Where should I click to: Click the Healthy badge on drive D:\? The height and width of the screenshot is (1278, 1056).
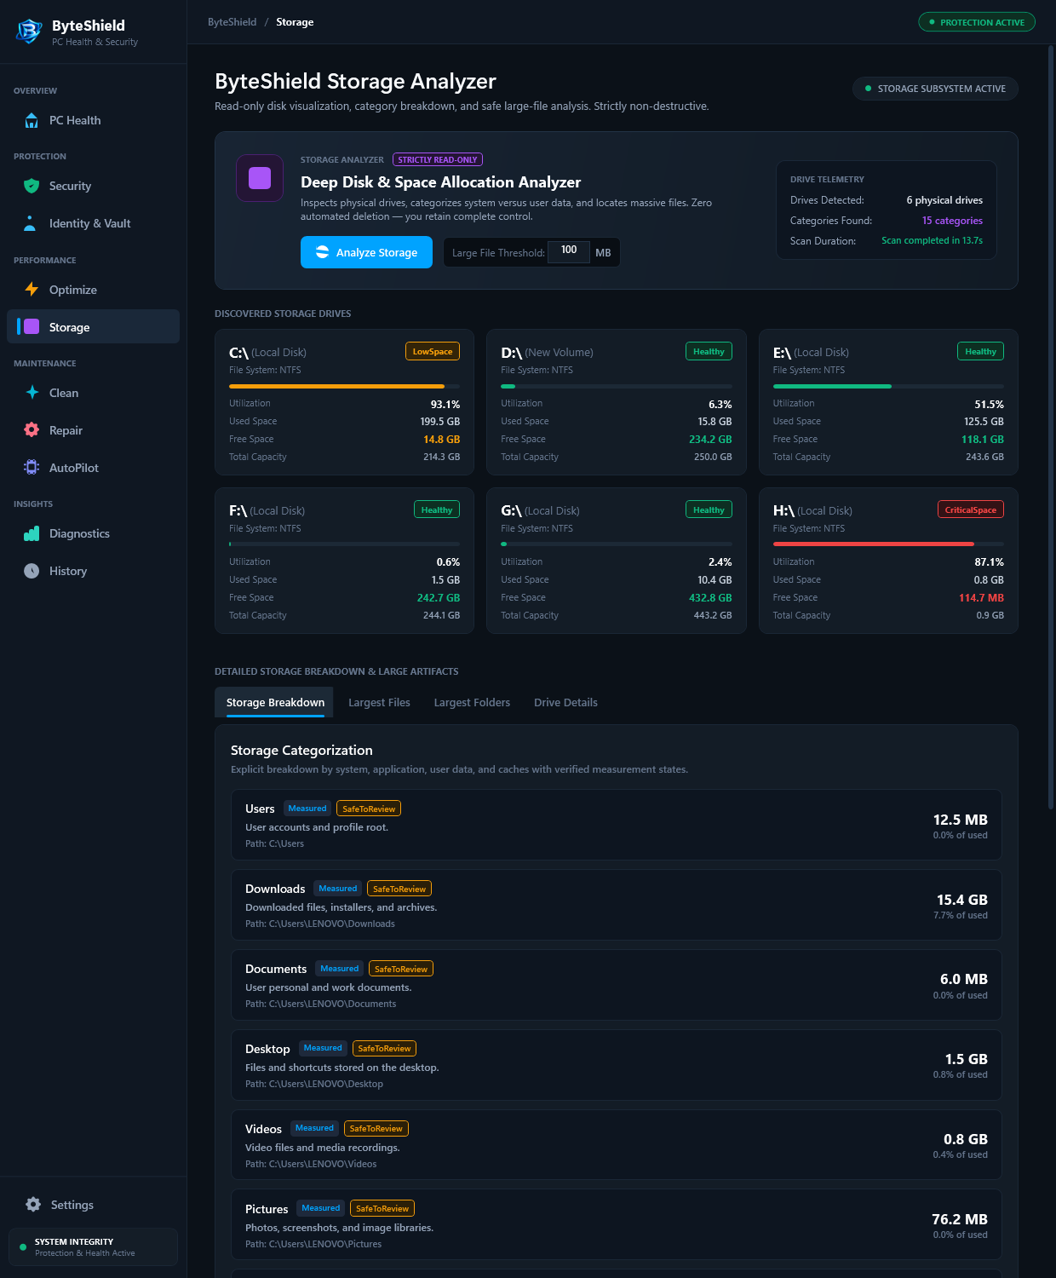(709, 351)
